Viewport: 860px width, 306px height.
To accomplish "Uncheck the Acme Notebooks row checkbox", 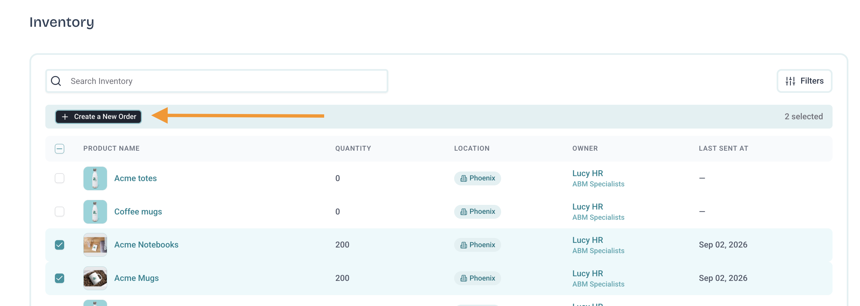I will click(x=60, y=245).
